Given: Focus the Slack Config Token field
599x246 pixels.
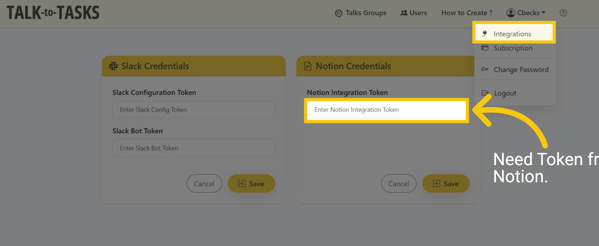Looking at the screenshot, I should tap(193, 109).
